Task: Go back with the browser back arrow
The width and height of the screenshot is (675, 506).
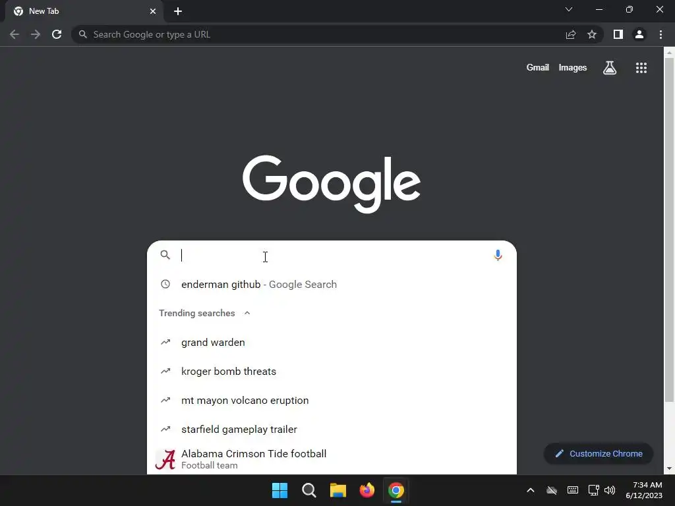Action: [15, 34]
